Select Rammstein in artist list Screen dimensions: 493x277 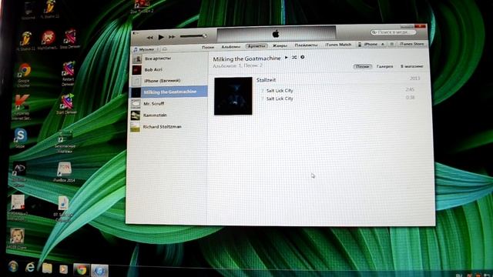(x=169, y=115)
